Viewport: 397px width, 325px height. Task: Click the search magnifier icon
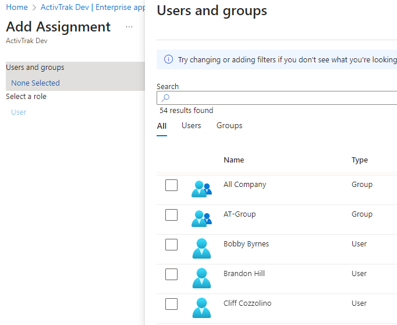click(165, 98)
